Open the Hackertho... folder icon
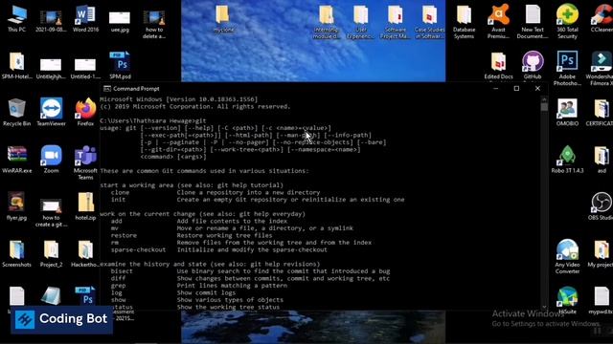The image size is (613, 344). pyautogui.click(x=85, y=253)
